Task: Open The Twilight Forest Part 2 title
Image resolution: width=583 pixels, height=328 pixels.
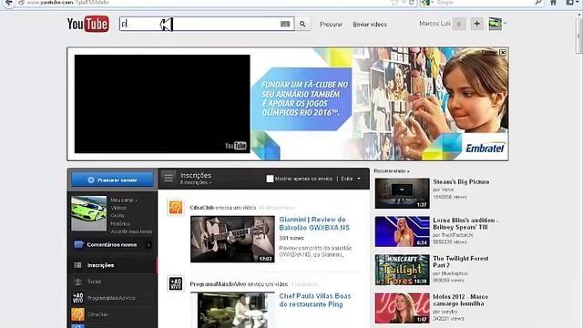Action: pyautogui.click(x=461, y=261)
